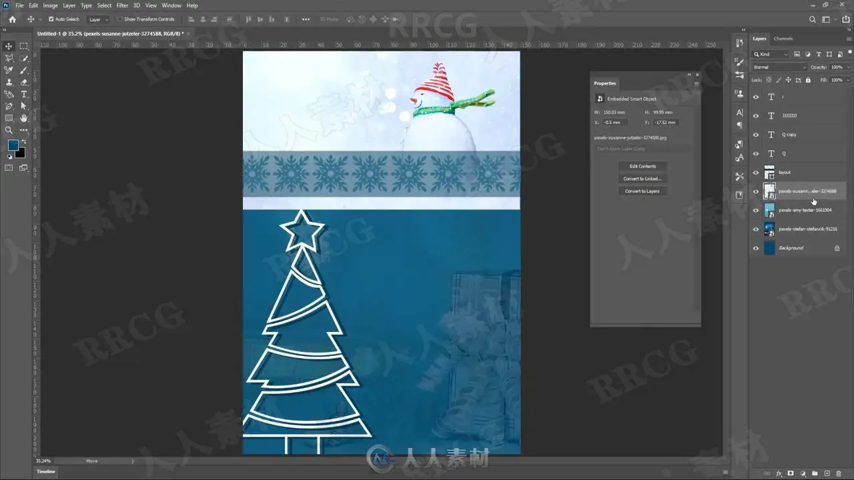Hide the pexels-amy-texter-1661904 layer
Image resolution: width=854 pixels, height=480 pixels.
(x=756, y=210)
